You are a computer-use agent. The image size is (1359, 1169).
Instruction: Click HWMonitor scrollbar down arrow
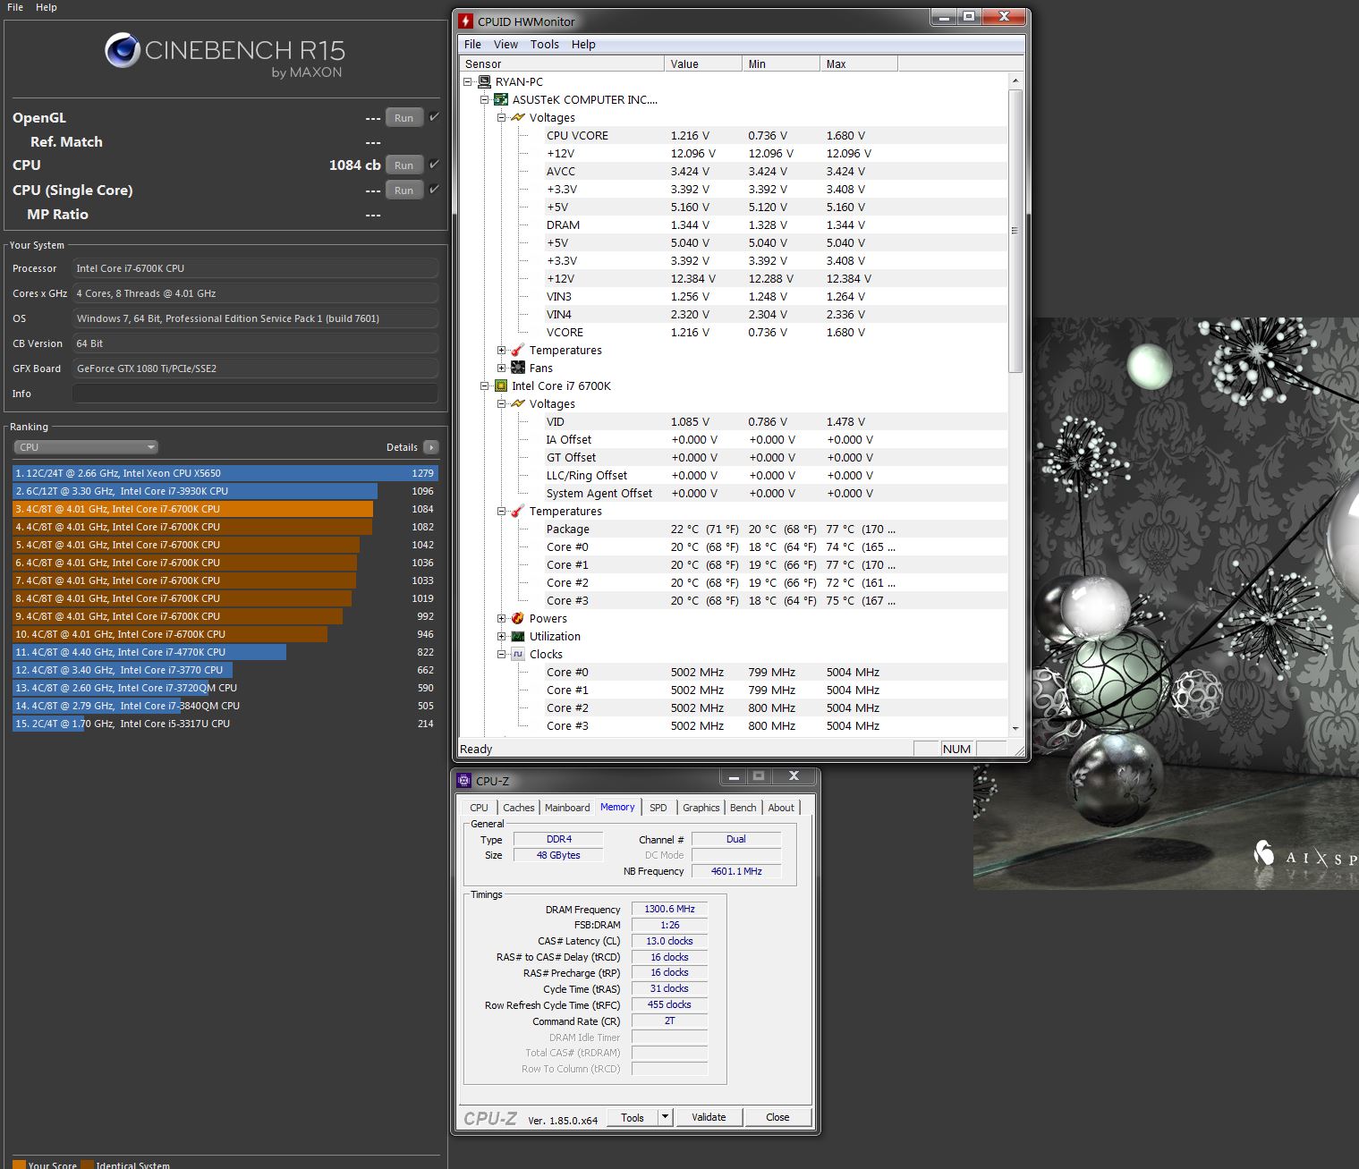[x=1015, y=728]
